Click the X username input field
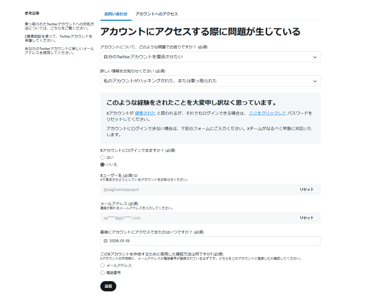The image size is (385, 298). (x=199, y=189)
